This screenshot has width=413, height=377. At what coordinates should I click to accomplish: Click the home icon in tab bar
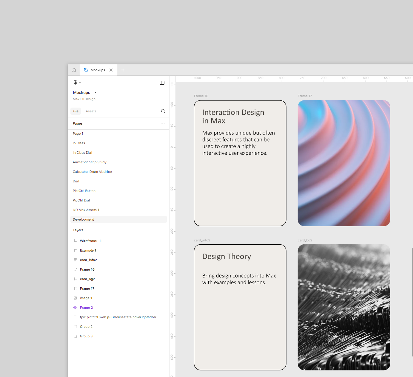click(x=74, y=70)
